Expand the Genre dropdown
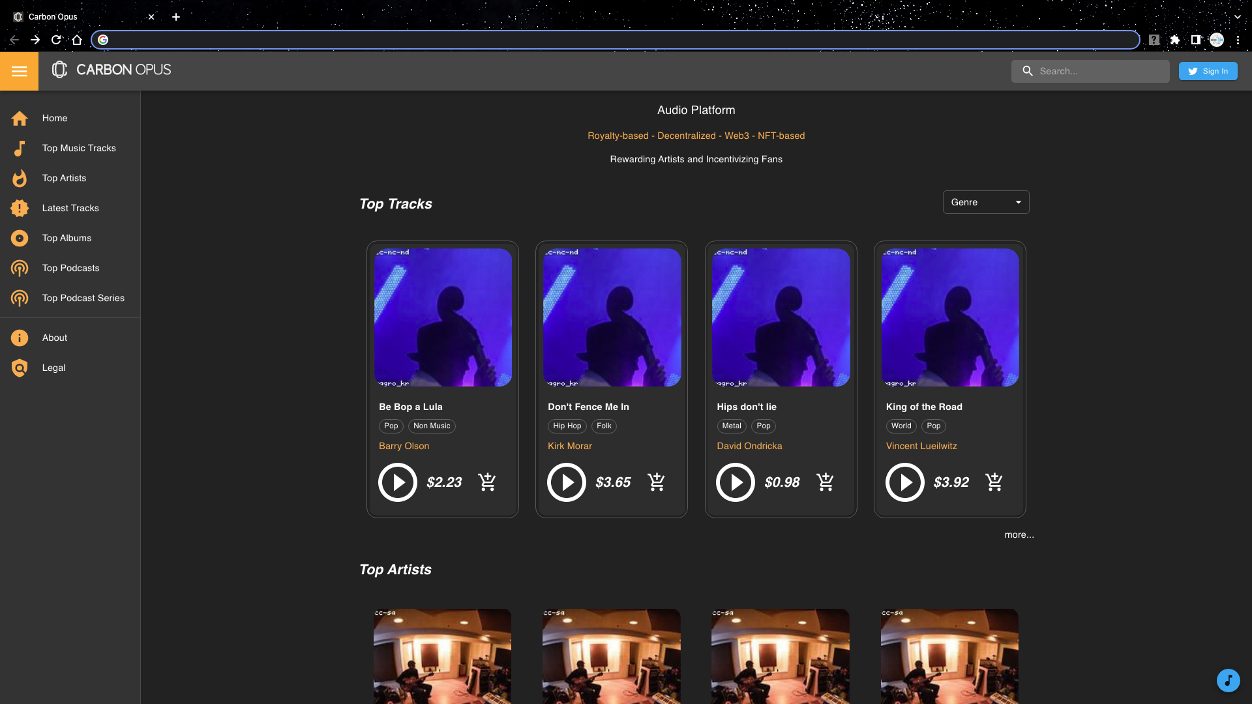Screen dimensions: 1252x704 point(985,202)
